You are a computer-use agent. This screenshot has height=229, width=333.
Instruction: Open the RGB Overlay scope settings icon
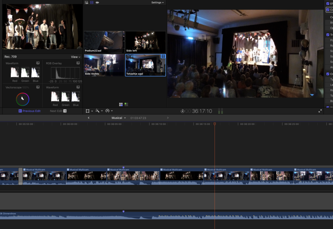(78, 63)
